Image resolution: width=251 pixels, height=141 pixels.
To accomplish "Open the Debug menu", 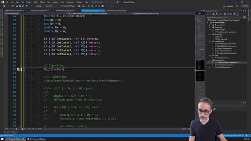I will click(x=42, y=2).
